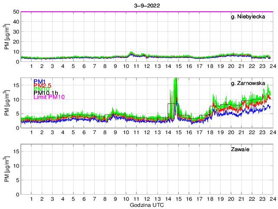Click the PM y-axis label of the top chart
This screenshot has width=278, height=209.
coord(7,37)
